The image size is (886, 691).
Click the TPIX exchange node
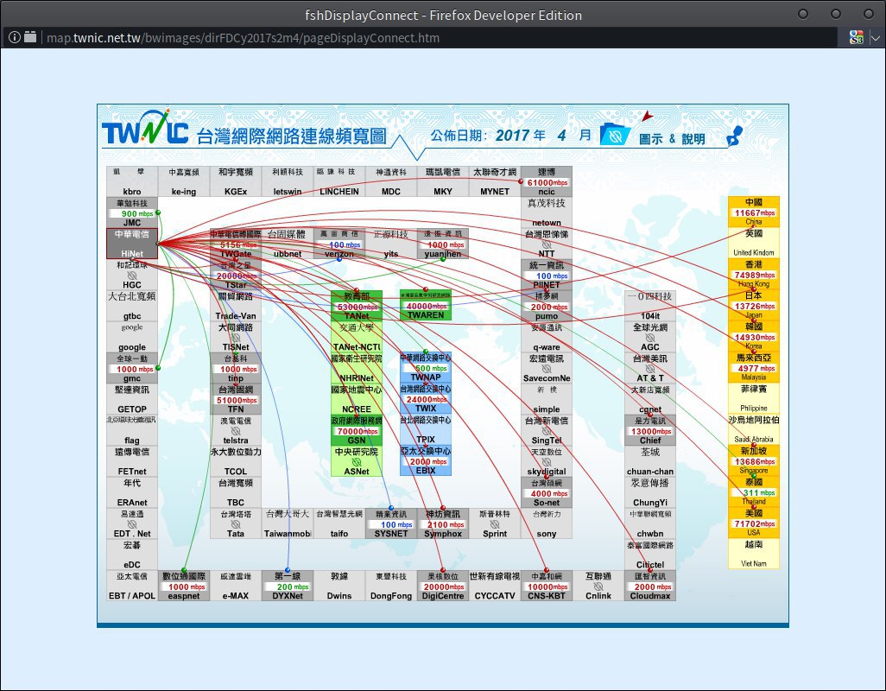click(426, 430)
